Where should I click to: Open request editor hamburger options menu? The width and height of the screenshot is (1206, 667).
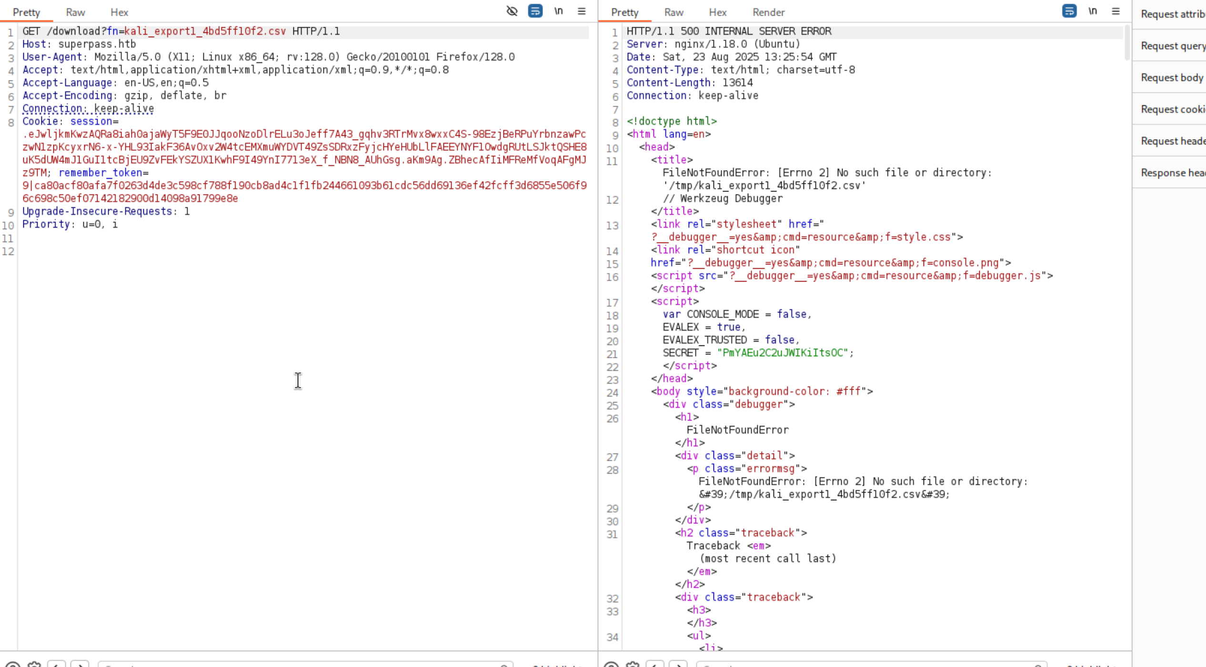582,11
